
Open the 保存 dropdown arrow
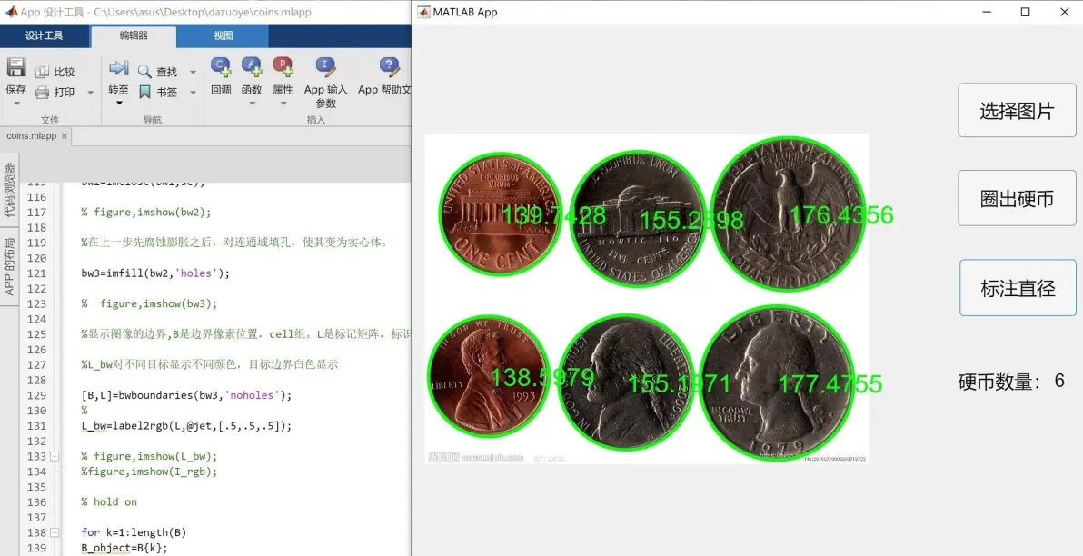pos(16,104)
